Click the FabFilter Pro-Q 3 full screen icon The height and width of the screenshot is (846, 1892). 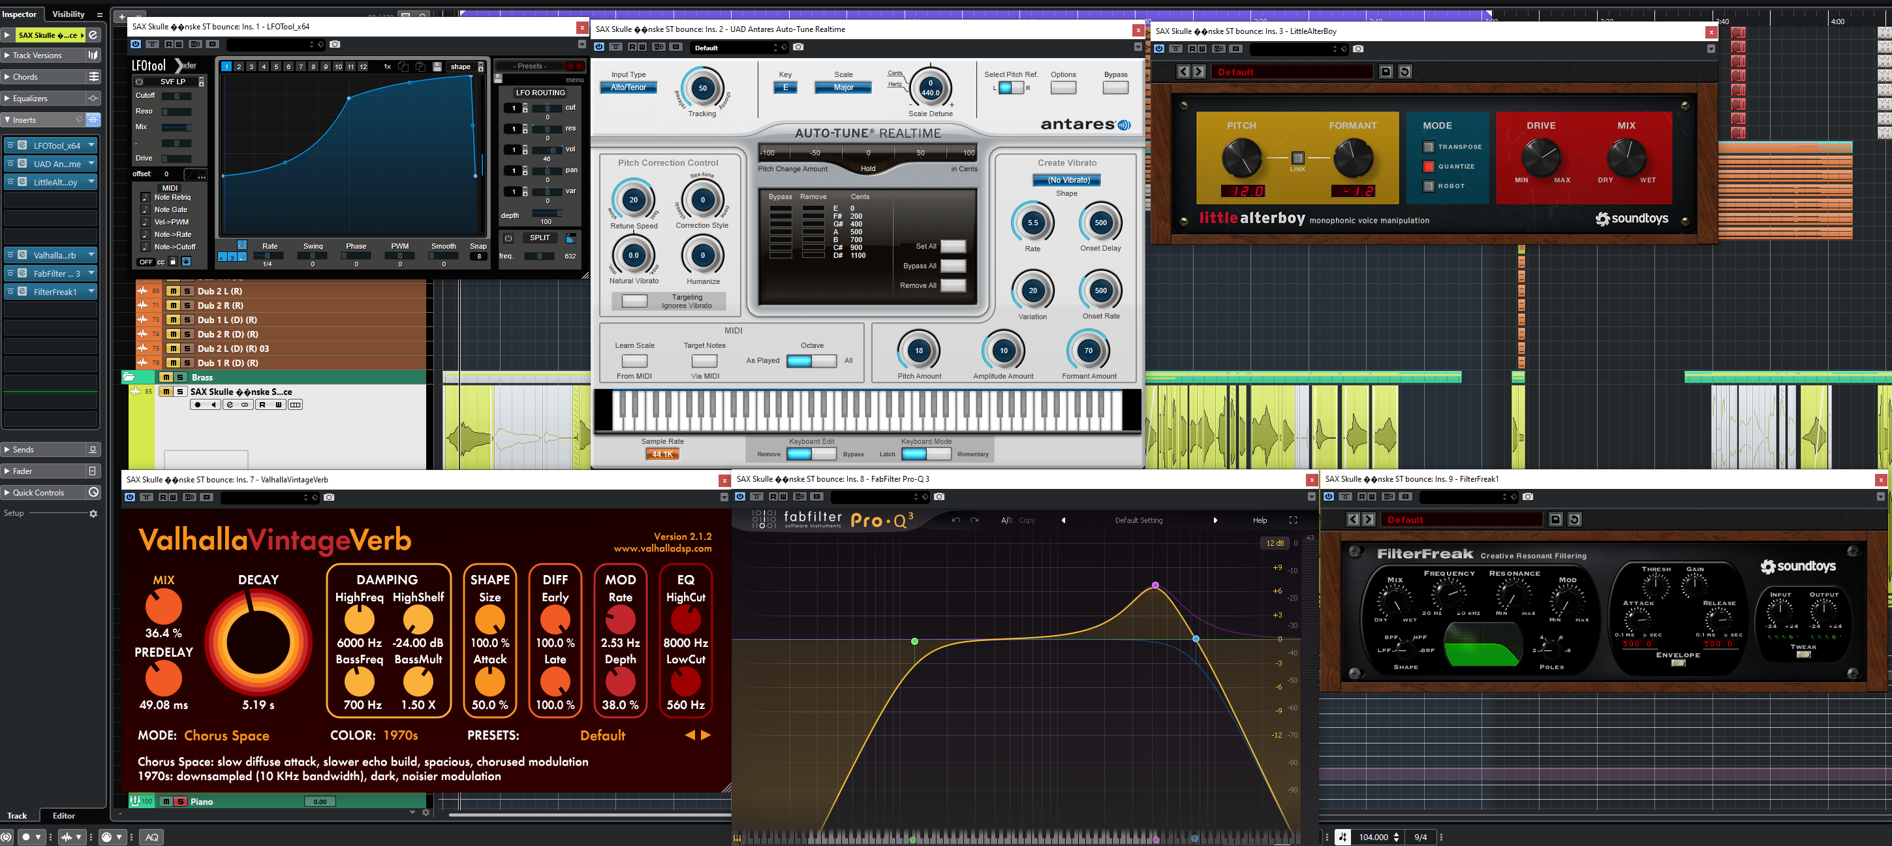click(1293, 520)
